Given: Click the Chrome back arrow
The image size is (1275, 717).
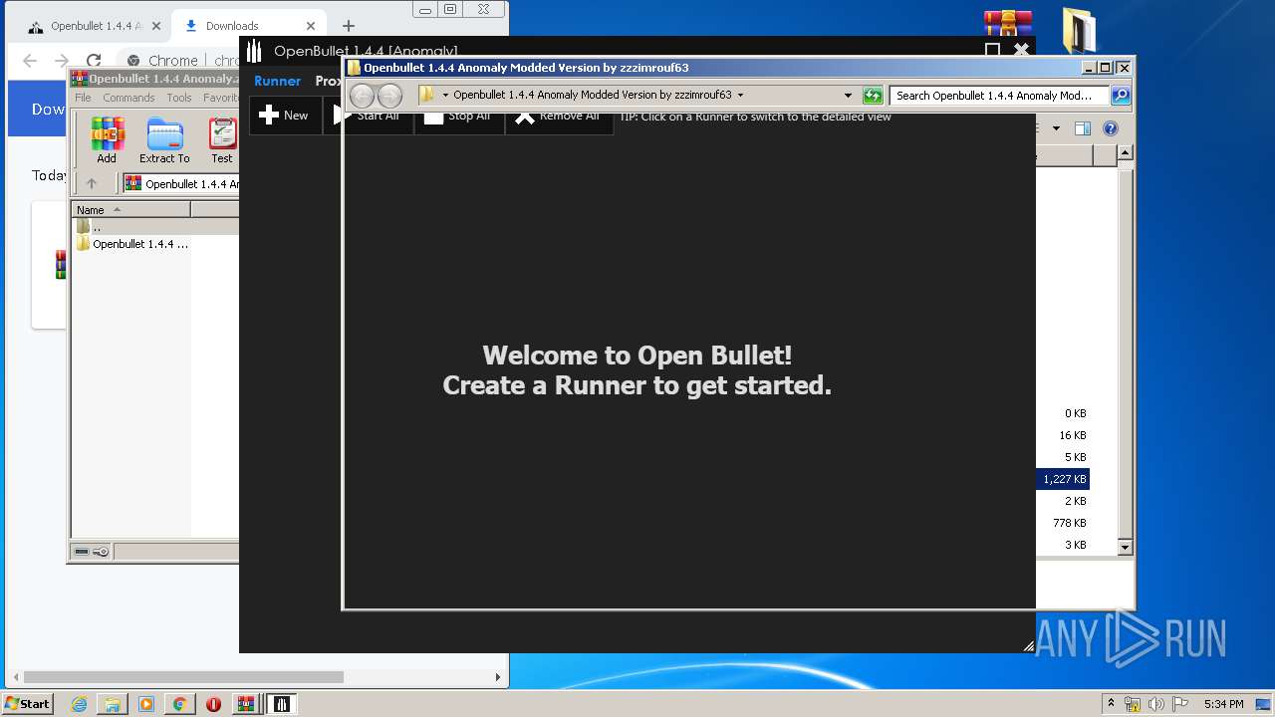Looking at the screenshot, I should tap(30, 61).
